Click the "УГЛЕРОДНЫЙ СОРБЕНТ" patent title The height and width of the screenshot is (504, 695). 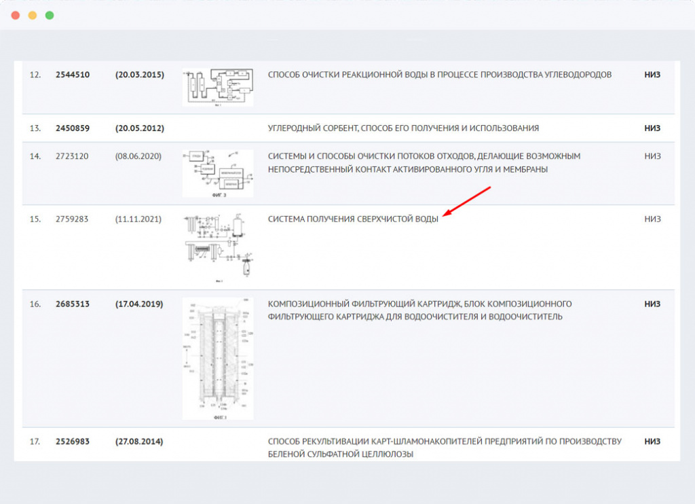[x=403, y=128]
